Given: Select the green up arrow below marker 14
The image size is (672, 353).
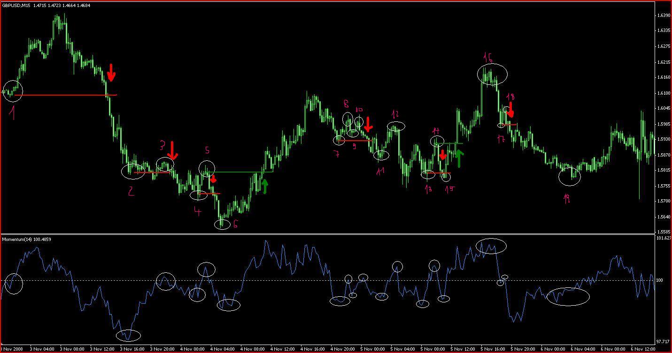Looking at the screenshot, I should (459, 159).
